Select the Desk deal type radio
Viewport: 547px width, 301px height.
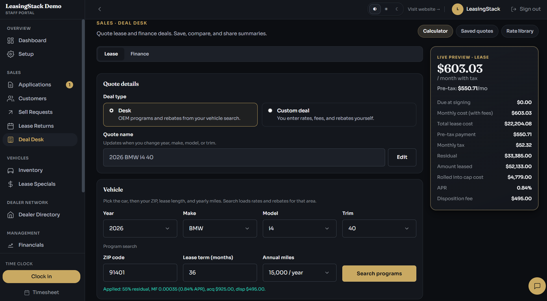coord(111,111)
